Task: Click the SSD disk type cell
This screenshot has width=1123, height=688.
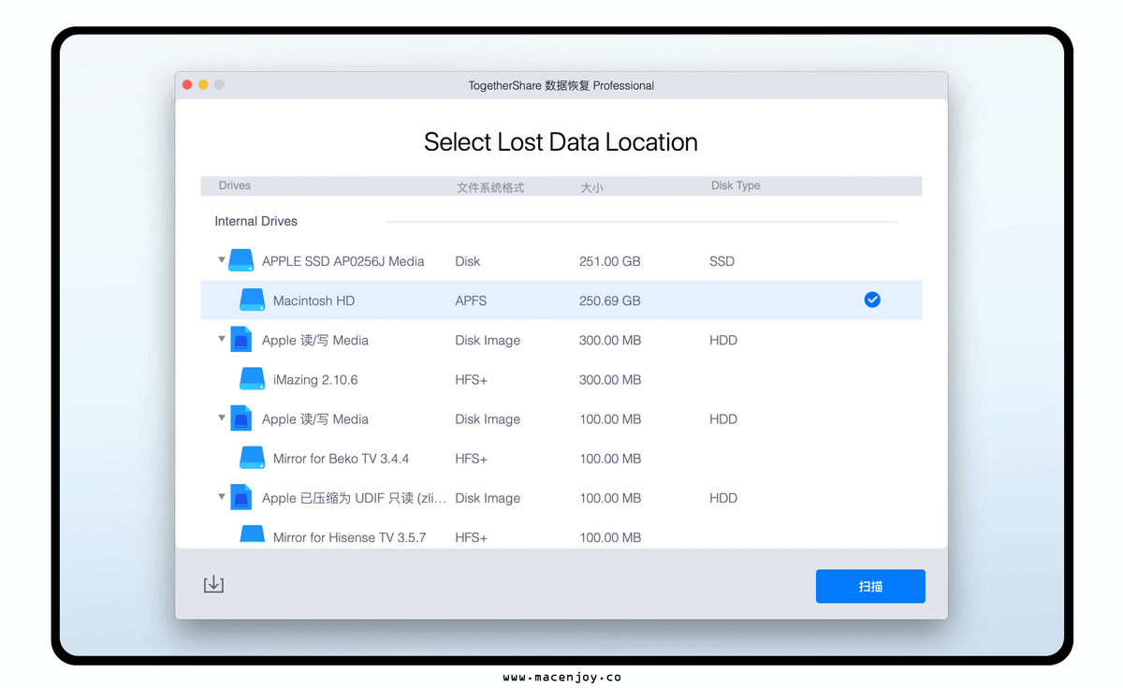Action: [722, 261]
